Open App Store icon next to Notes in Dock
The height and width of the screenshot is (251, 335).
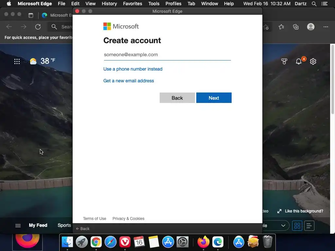(168, 242)
